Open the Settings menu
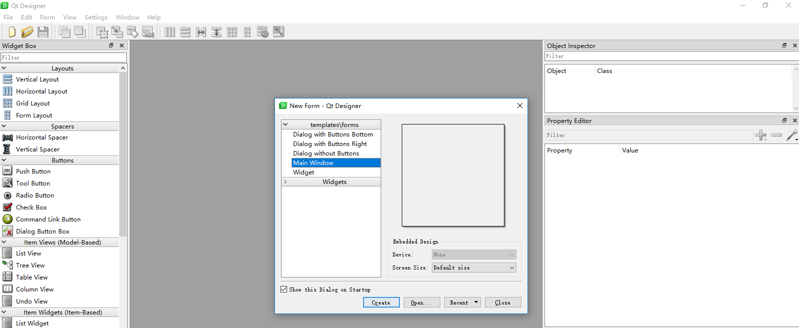799x328 pixels. pos(96,17)
